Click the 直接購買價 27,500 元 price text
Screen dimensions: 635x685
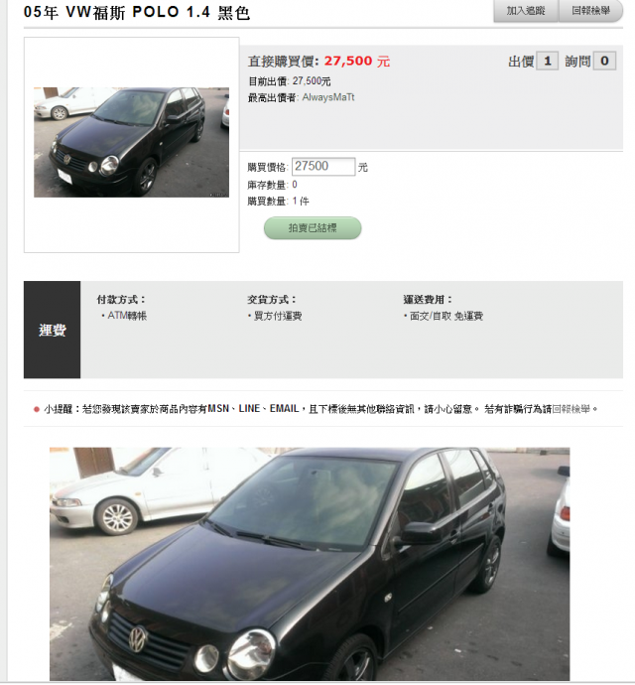318,62
